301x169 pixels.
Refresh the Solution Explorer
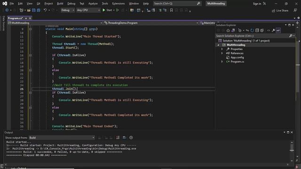pyautogui.click(x=252, y=31)
